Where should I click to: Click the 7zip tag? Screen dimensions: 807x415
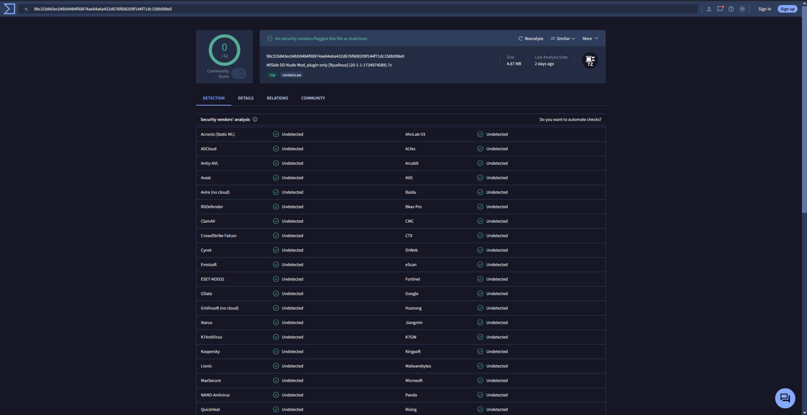point(272,75)
